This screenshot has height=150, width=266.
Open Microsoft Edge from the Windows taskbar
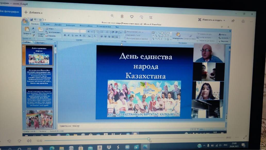(x=52, y=148)
